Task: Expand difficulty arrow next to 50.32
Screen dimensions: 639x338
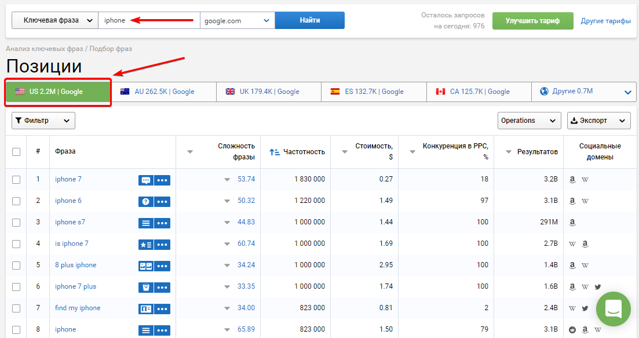Action: click(x=227, y=201)
